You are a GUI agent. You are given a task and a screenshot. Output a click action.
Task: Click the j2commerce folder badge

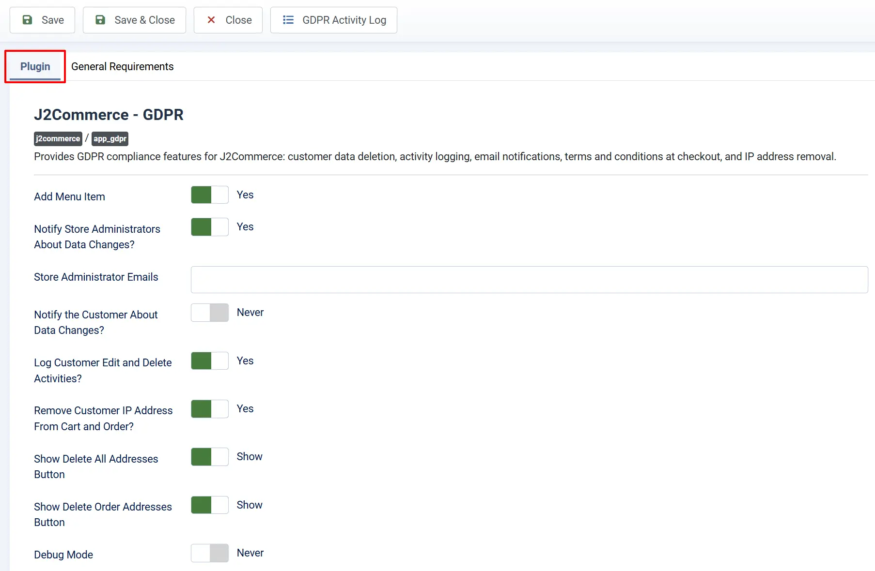click(x=58, y=139)
